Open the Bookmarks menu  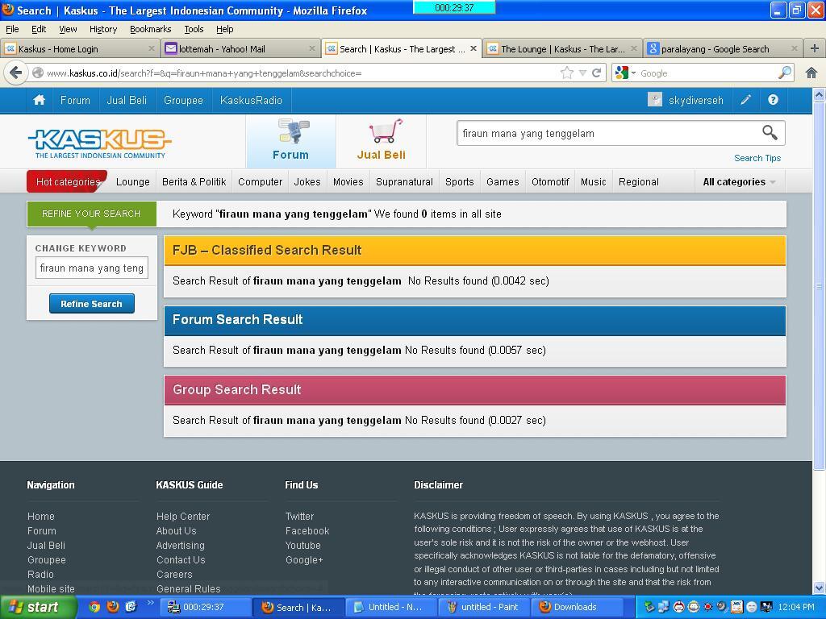pyautogui.click(x=151, y=29)
